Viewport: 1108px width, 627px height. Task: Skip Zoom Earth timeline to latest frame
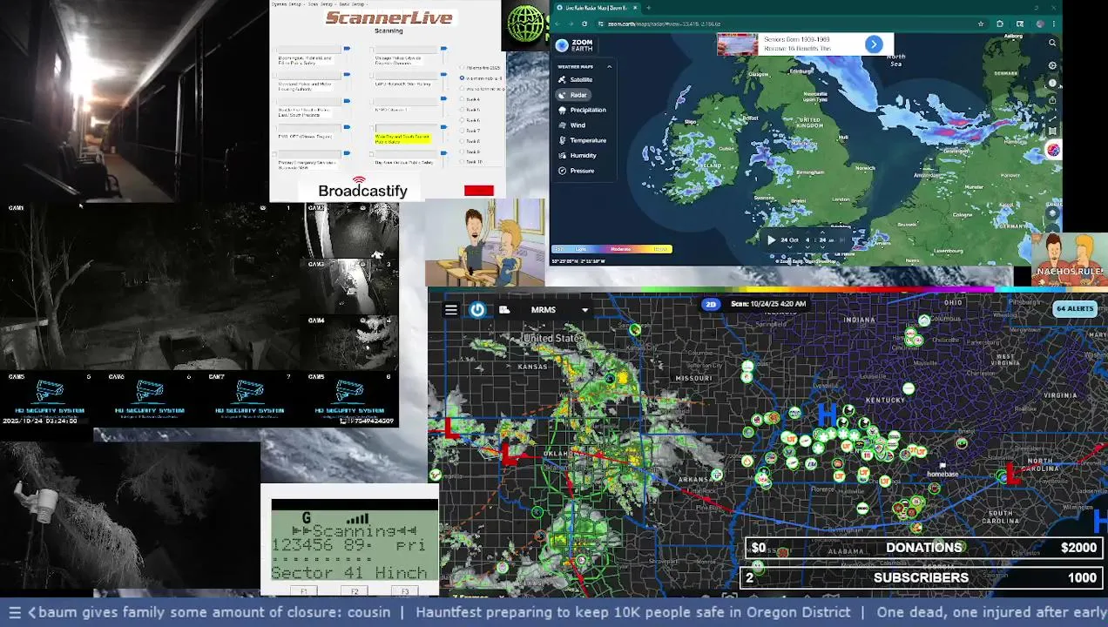pos(841,239)
